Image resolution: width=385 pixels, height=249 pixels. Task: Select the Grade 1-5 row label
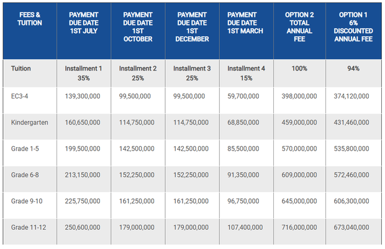point(26,149)
